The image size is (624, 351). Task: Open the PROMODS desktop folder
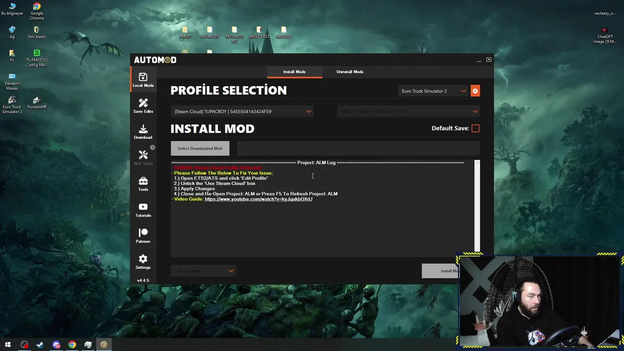(x=210, y=32)
